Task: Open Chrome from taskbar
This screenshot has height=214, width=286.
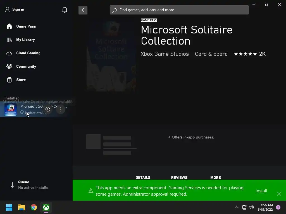Action: 34,207
